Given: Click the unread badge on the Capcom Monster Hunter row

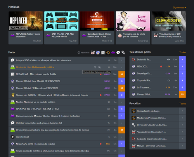Looking at the screenshot, I should 122,116.
